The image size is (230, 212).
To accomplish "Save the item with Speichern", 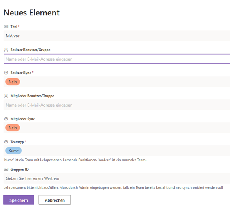I will coord(19,200).
